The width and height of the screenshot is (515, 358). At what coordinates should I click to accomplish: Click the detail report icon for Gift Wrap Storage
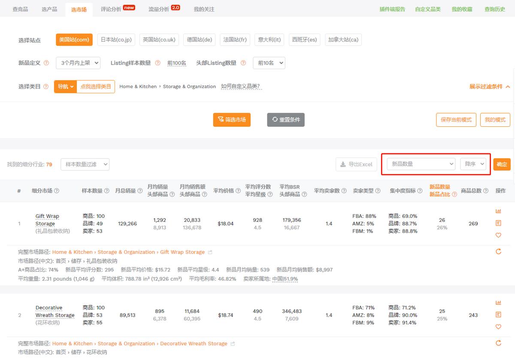tap(498, 223)
